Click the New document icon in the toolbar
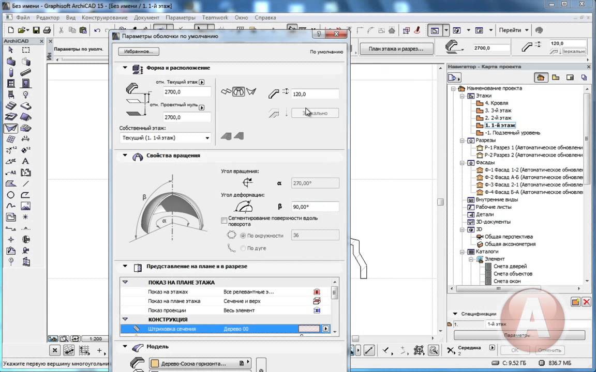The image size is (596, 372). tap(11, 30)
